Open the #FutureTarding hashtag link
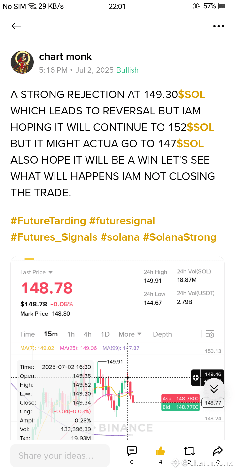 (48, 221)
